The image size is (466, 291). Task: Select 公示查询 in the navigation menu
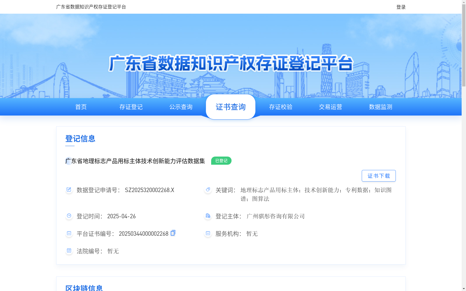coord(181,107)
